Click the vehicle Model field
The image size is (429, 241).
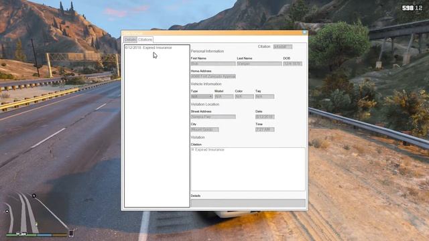coord(224,96)
